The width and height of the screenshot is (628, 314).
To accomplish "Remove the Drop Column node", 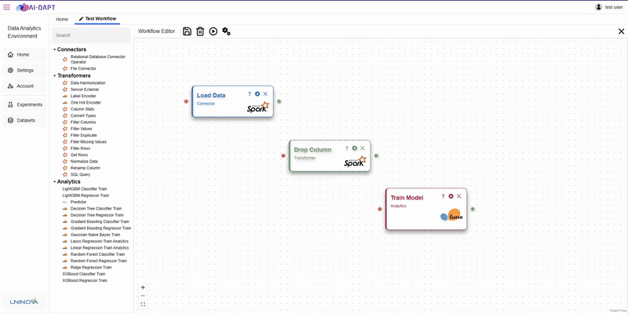I will click(362, 148).
